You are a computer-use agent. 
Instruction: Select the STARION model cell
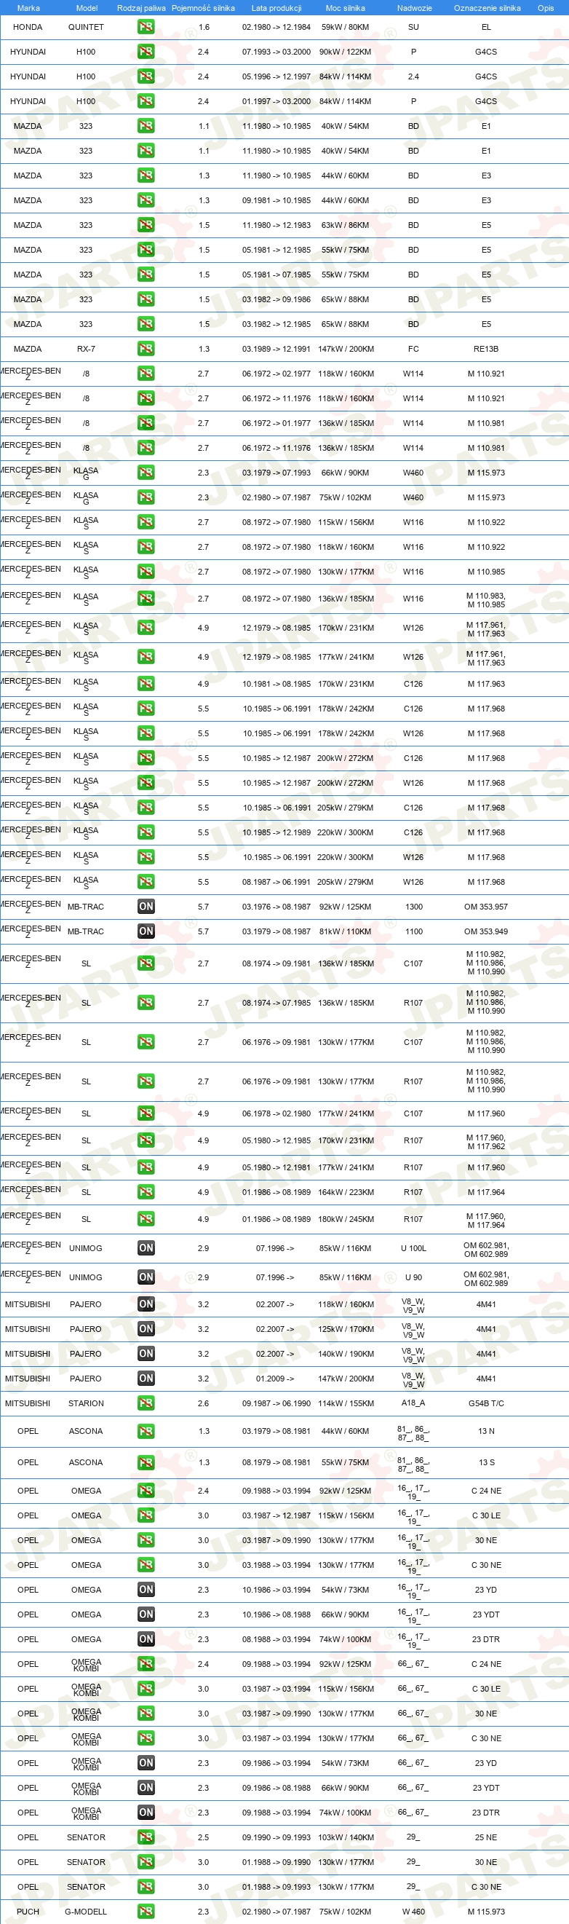point(86,1403)
